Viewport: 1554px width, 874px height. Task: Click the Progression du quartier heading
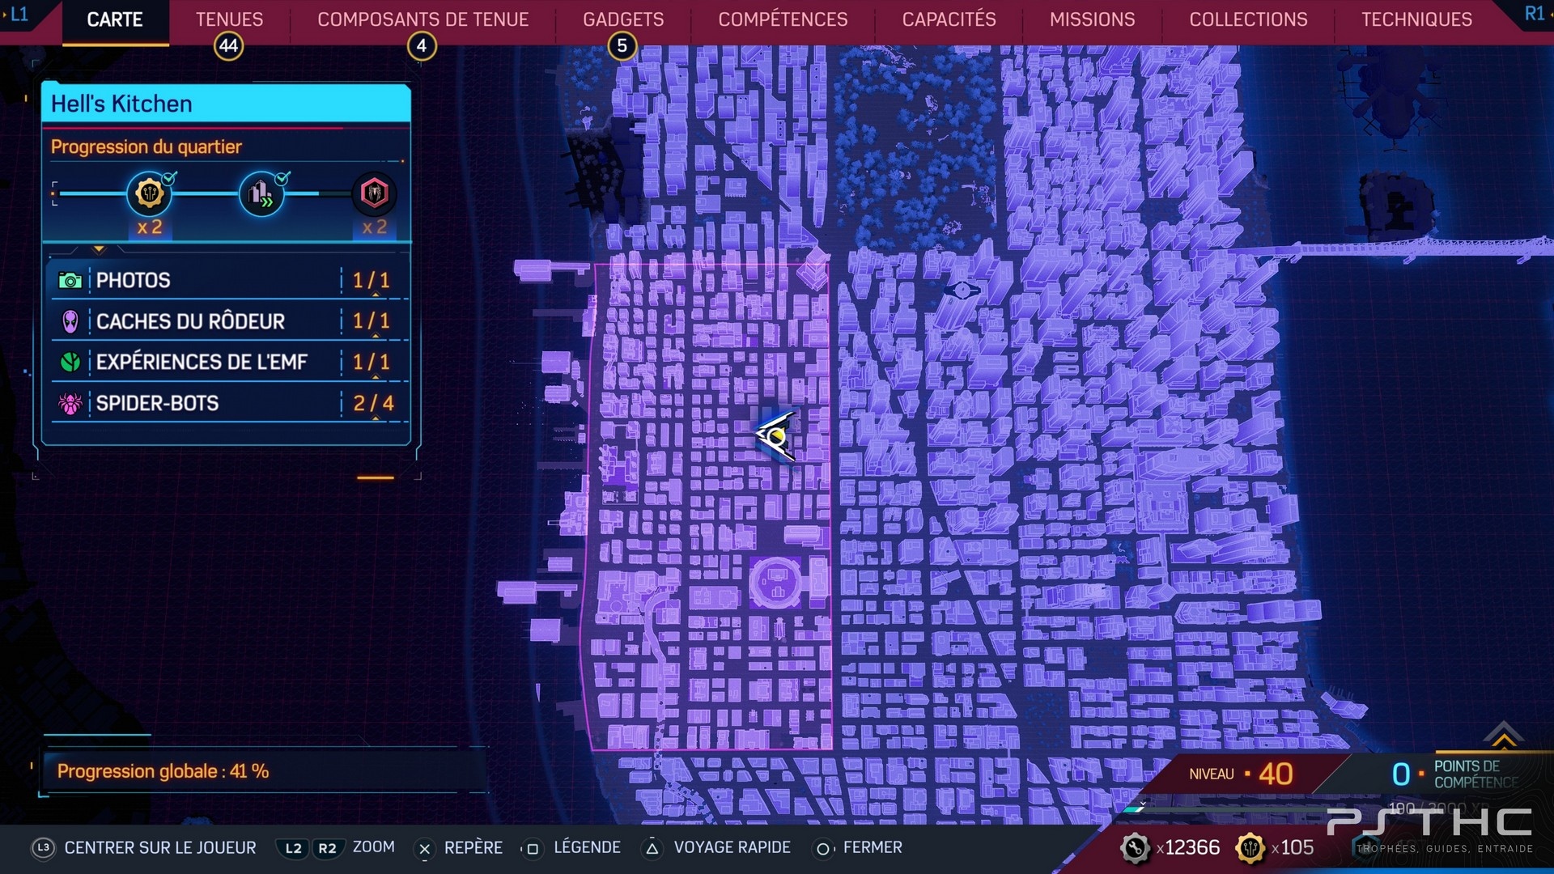coord(146,146)
